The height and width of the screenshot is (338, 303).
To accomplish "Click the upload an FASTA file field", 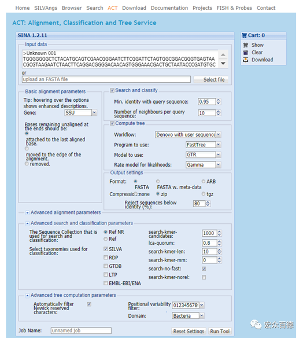I will (x=106, y=79).
